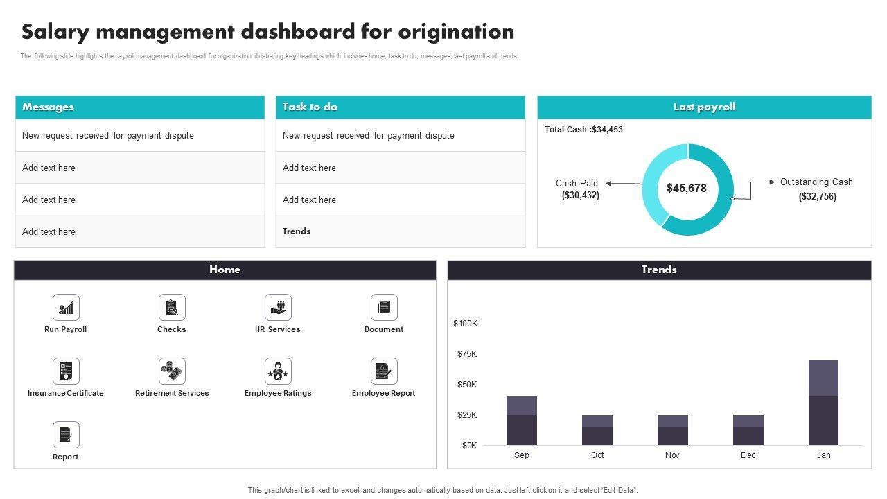
Task: Open the Report icon in Home panel
Action: pyautogui.click(x=66, y=435)
